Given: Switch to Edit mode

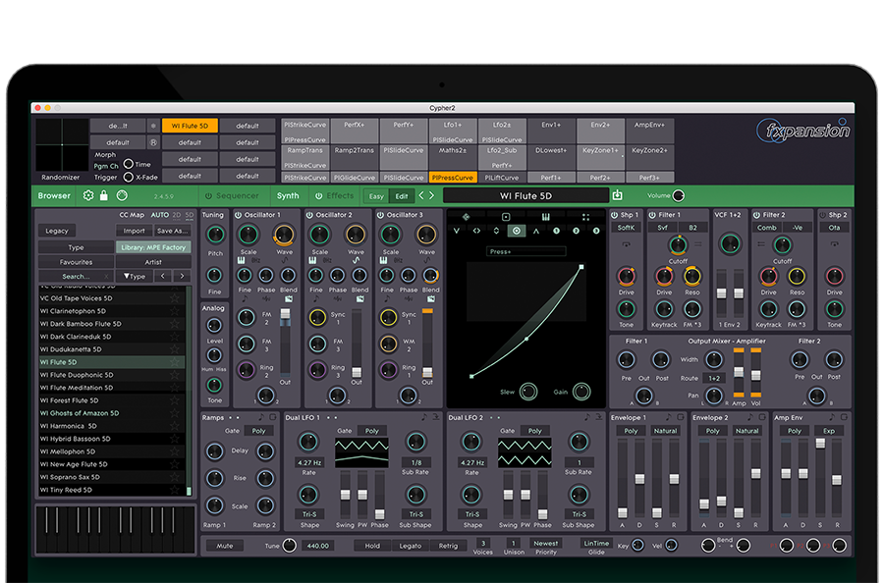Looking at the screenshot, I should pos(402,196).
